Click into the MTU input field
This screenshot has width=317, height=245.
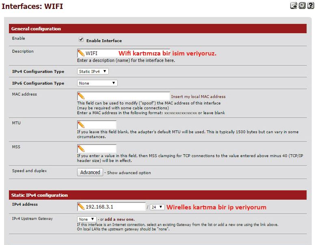click(100, 125)
